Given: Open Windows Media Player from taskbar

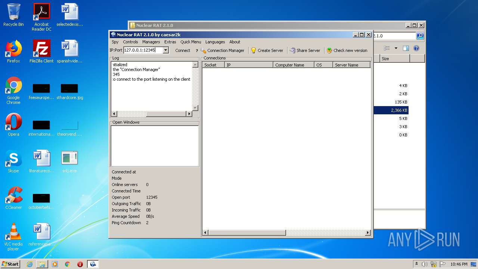Looking at the screenshot, I should [55, 264].
